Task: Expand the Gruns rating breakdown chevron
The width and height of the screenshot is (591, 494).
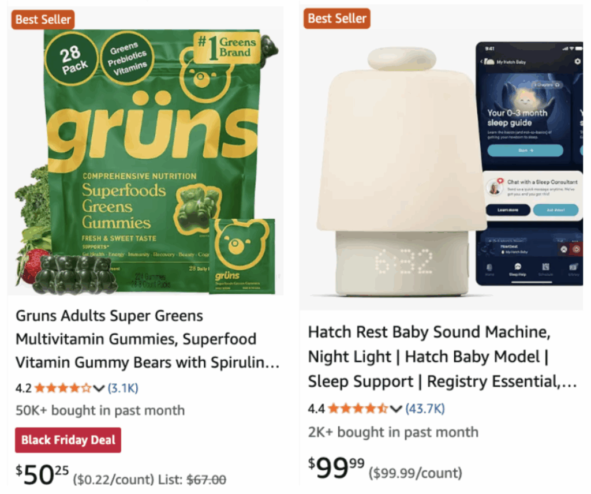Action: (99, 388)
